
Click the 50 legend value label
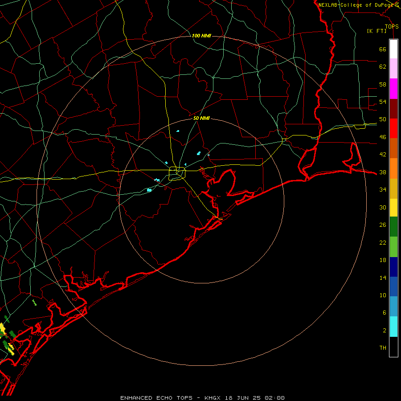(x=383, y=119)
